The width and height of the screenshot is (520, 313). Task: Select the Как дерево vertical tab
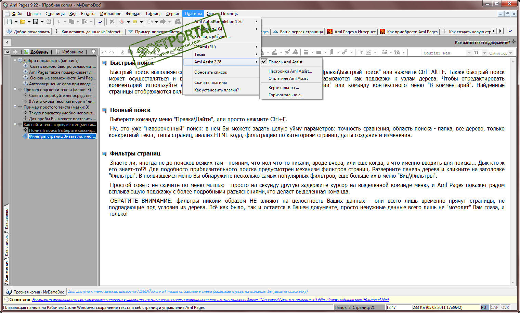[6, 218]
